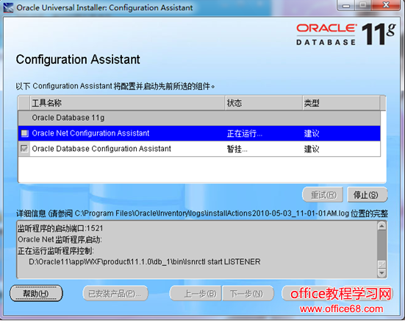The width and height of the screenshot is (405, 321).
Task: Click the 正在运行监听程序控制 log line
Action: coord(56,250)
